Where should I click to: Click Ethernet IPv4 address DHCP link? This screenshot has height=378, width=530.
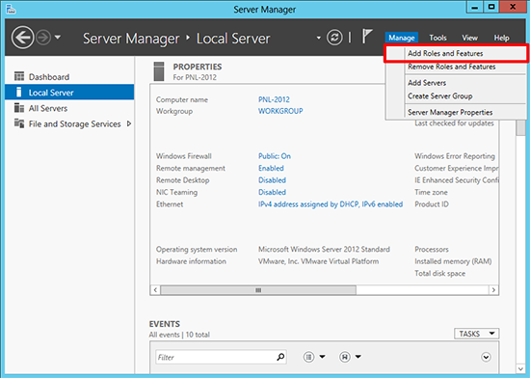[x=331, y=204]
